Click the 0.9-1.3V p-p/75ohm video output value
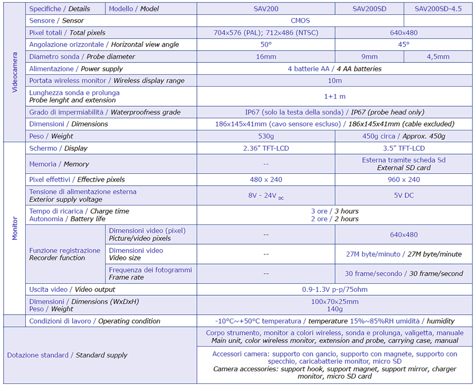This screenshot has height=385, width=475. 335,289
